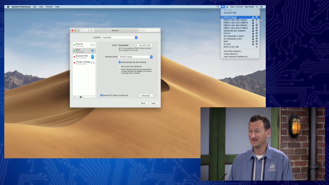Select the nh-ASO network
Screen dimensions: 329x185
pyautogui.click(x=240, y=44)
